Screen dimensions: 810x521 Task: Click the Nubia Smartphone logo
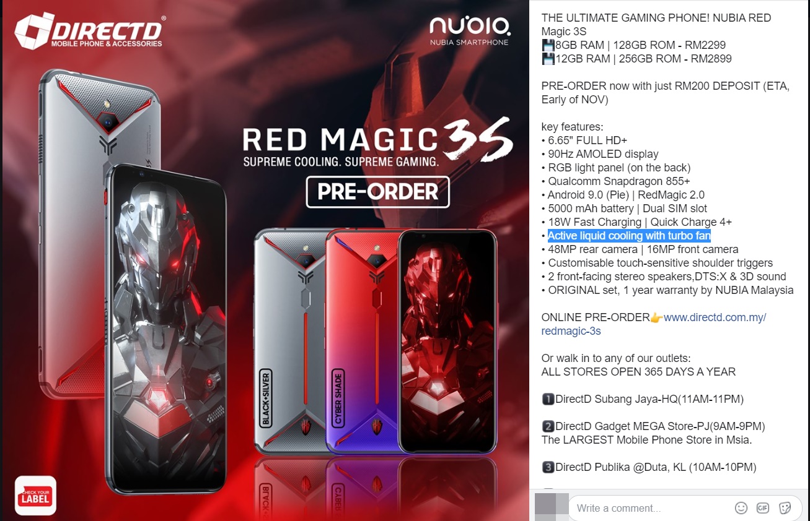[470, 31]
